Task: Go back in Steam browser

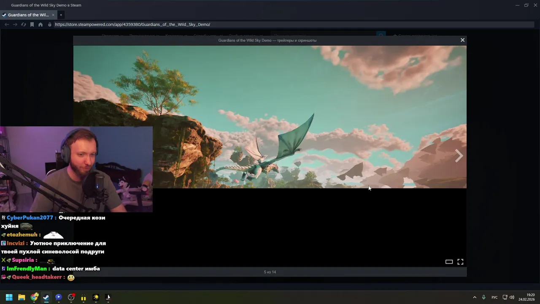Action: (x=7, y=24)
